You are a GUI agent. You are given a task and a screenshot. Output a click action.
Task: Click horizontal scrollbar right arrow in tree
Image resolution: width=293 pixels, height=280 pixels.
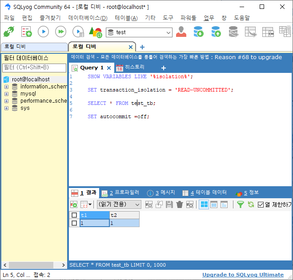(x=63, y=265)
